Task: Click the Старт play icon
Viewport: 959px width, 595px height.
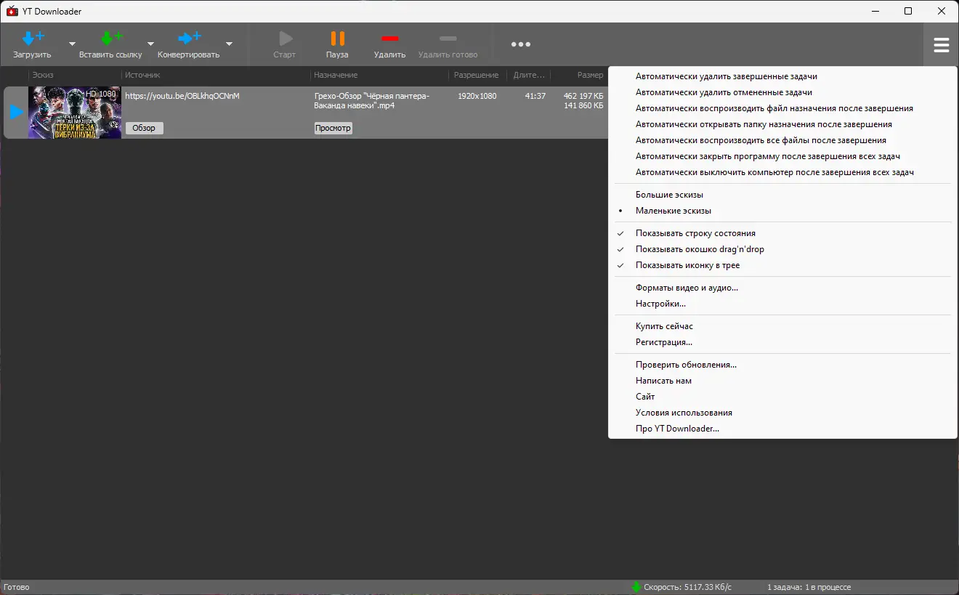Action: coord(285,39)
